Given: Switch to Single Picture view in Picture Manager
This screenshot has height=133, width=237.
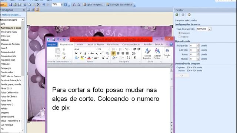Looking at the screenshot, I should point(37,10).
